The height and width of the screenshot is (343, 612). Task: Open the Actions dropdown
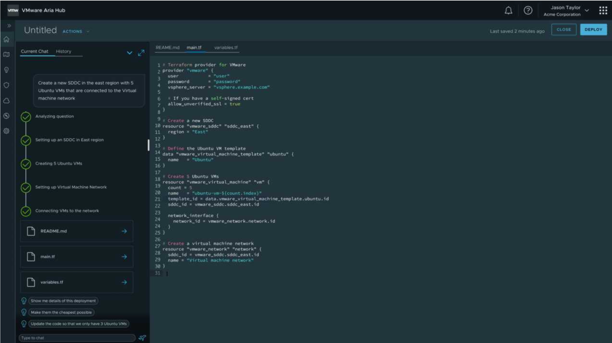[x=76, y=31]
